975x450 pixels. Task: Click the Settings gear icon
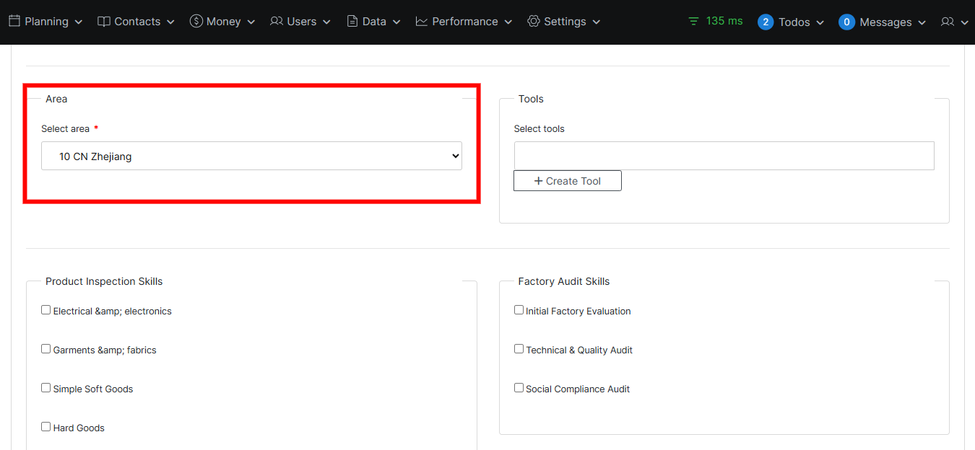tap(534, 22)
